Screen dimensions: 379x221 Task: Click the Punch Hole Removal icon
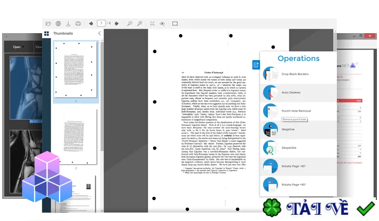click(271, 111)
